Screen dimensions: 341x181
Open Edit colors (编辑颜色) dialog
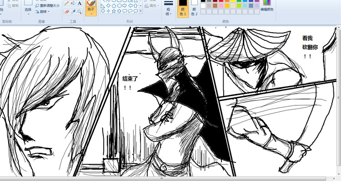coord(267,6)
